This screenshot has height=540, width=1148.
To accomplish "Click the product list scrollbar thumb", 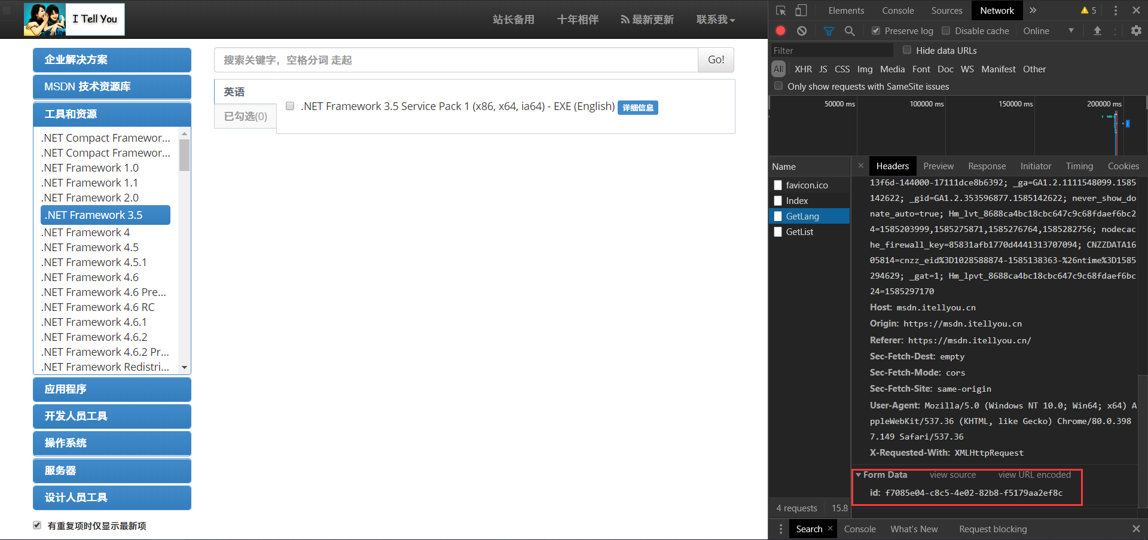I will 184,155.
